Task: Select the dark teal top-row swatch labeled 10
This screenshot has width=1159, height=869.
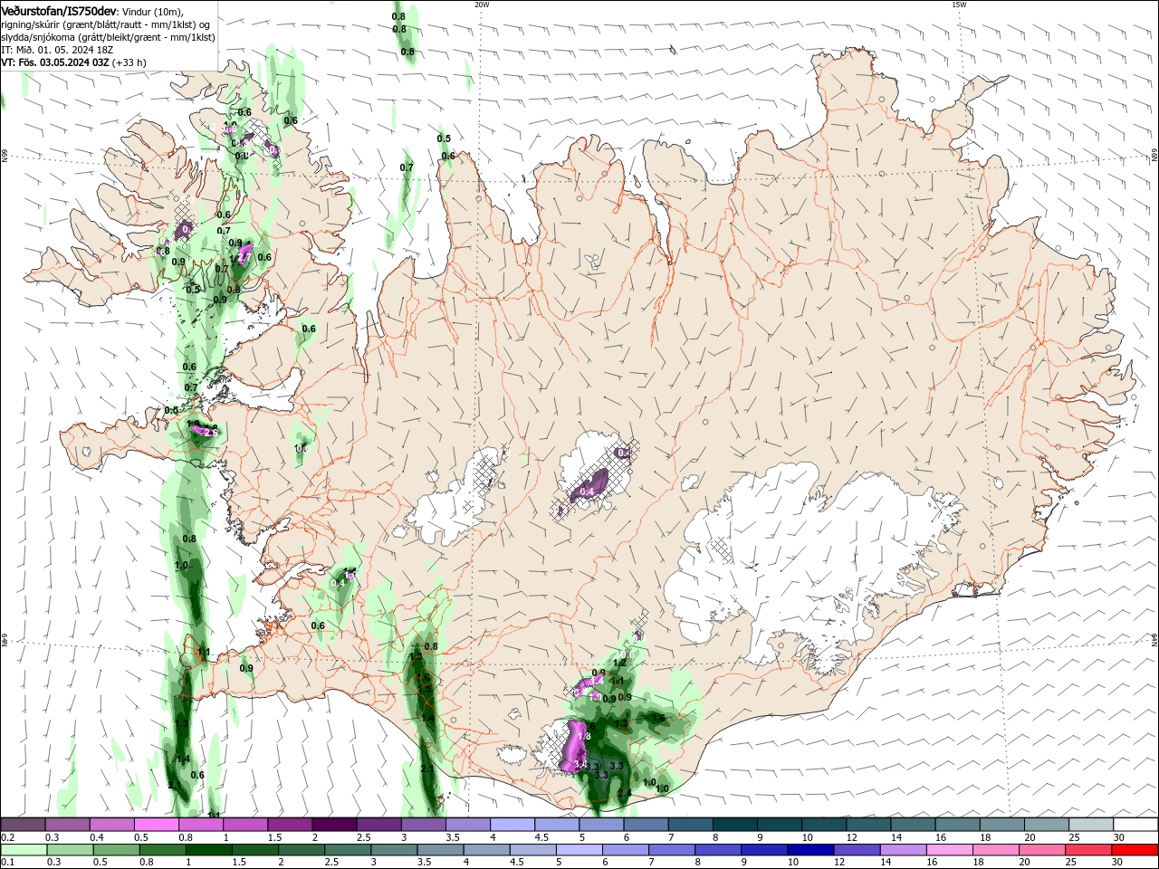Action: [825, 825]
